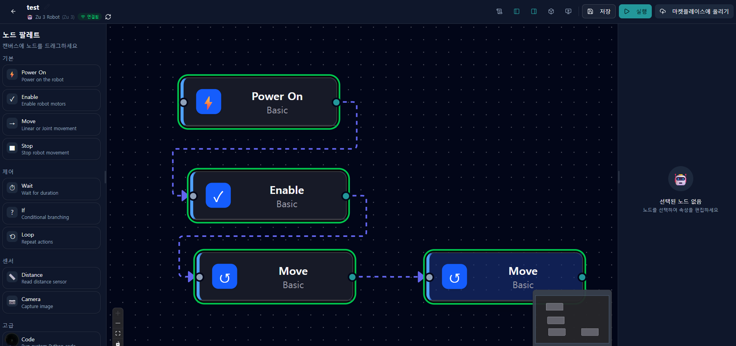Zoom in on the canvas
Screen dimensions: 736x346
[118, 313]
